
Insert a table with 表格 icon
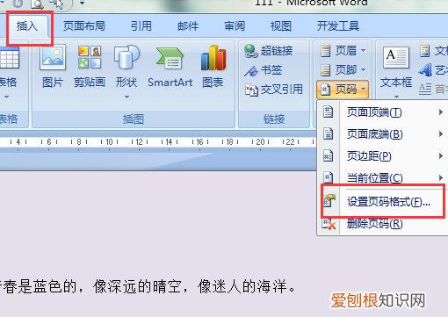[9, 58]
